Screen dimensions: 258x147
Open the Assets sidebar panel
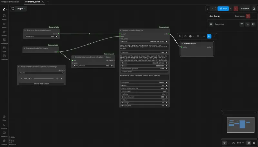pyautogui.click(x=4, y=17)
